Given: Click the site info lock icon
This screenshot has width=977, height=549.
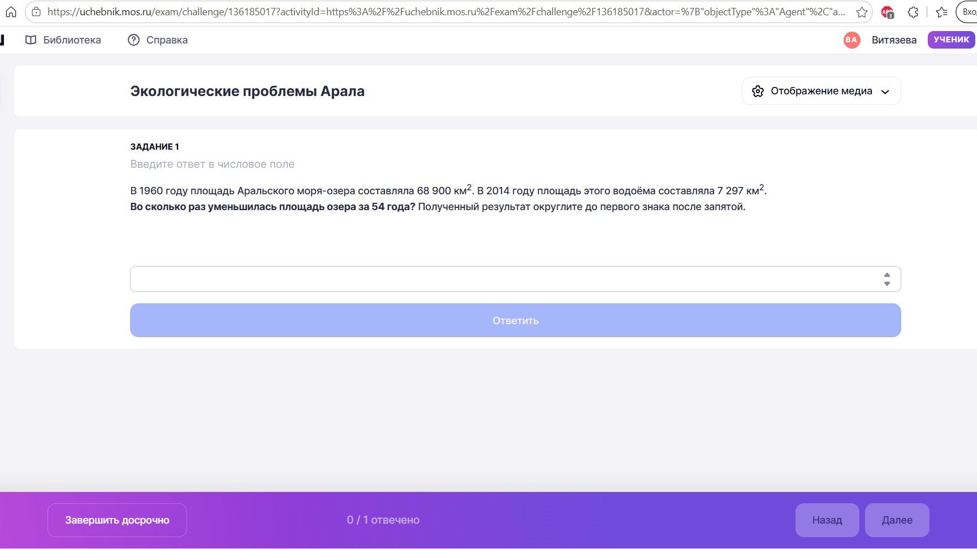Looking at the screenshot, I should [x=36, y=12].
